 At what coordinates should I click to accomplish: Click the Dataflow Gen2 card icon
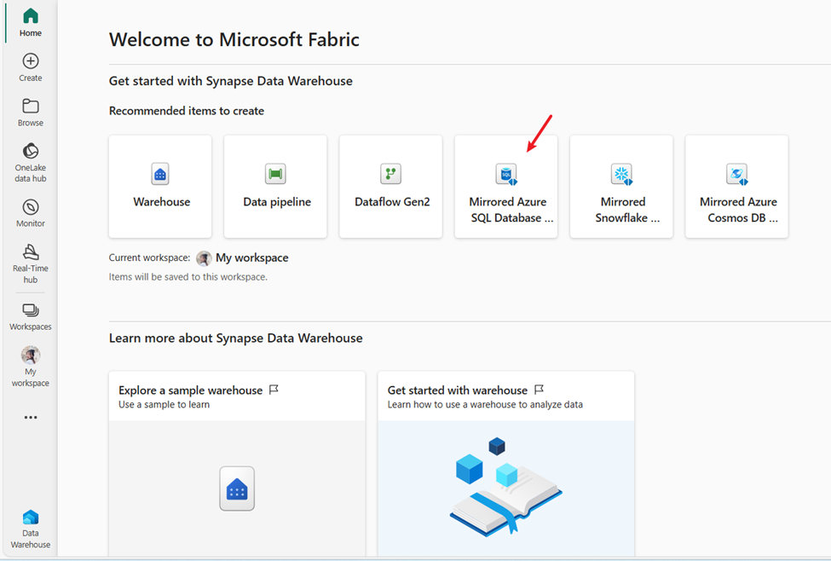pos(390,174)
